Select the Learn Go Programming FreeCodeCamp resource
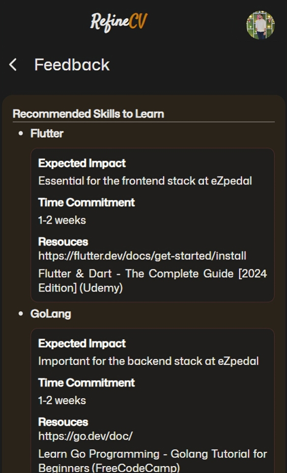Screen dimensions: 287x473 click(x=152, y=461)
